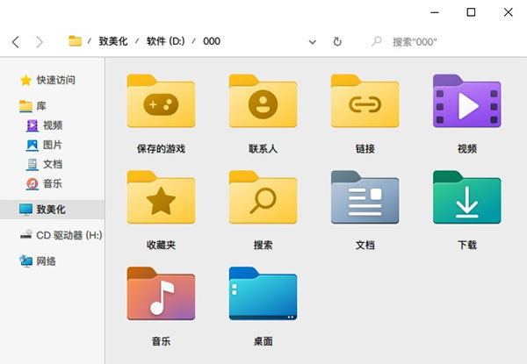Click the refresh button in address bar
The width and height of the screenshot is (527, 364).
pyautogui.click(x=337, y=41)
